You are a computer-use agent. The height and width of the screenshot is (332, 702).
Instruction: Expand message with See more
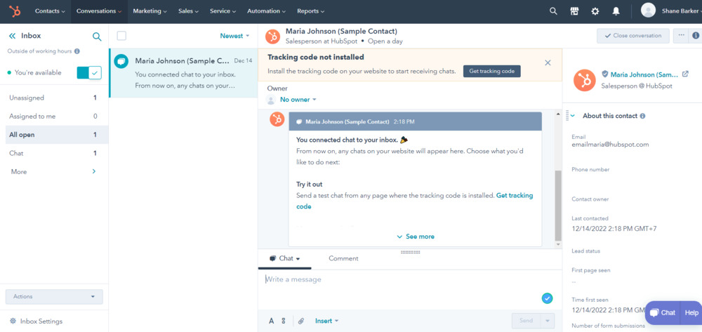point(416,237)
